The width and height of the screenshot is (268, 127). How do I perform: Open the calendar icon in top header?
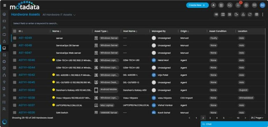point(221,5)
